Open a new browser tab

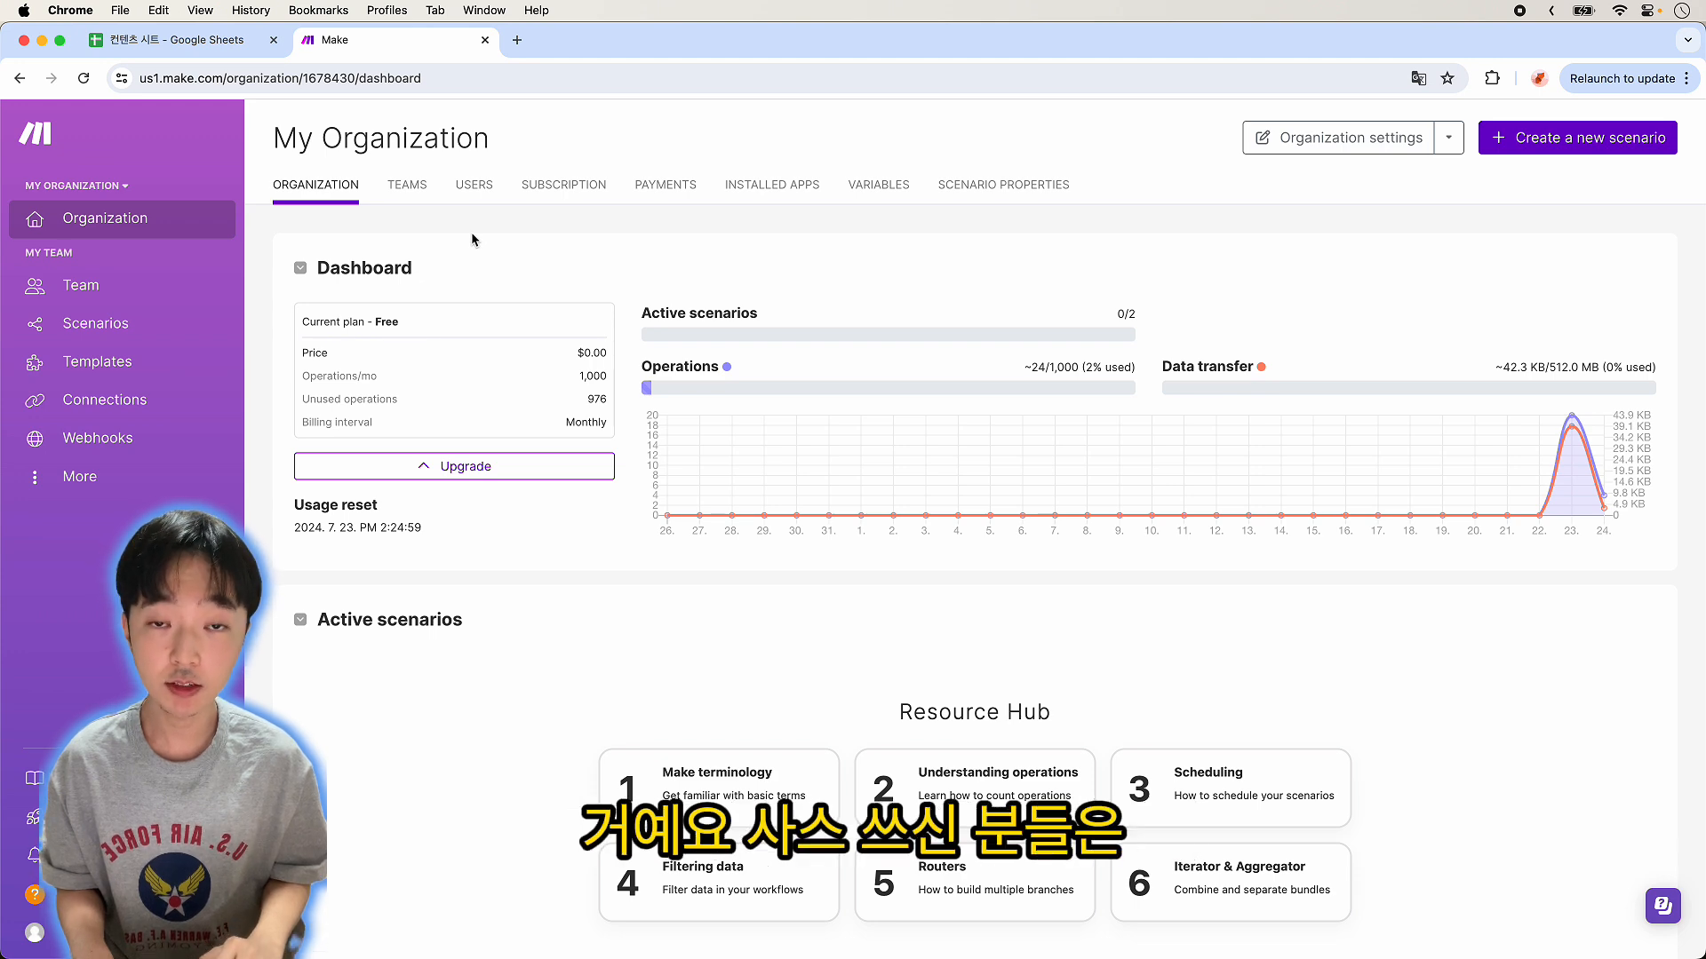point(517,40)
